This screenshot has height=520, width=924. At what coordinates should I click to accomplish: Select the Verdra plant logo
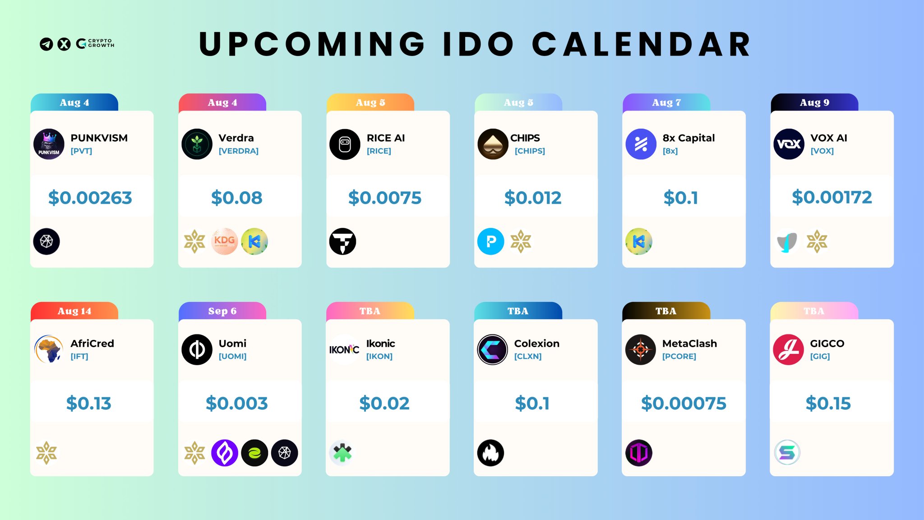(x=197, y=144)
